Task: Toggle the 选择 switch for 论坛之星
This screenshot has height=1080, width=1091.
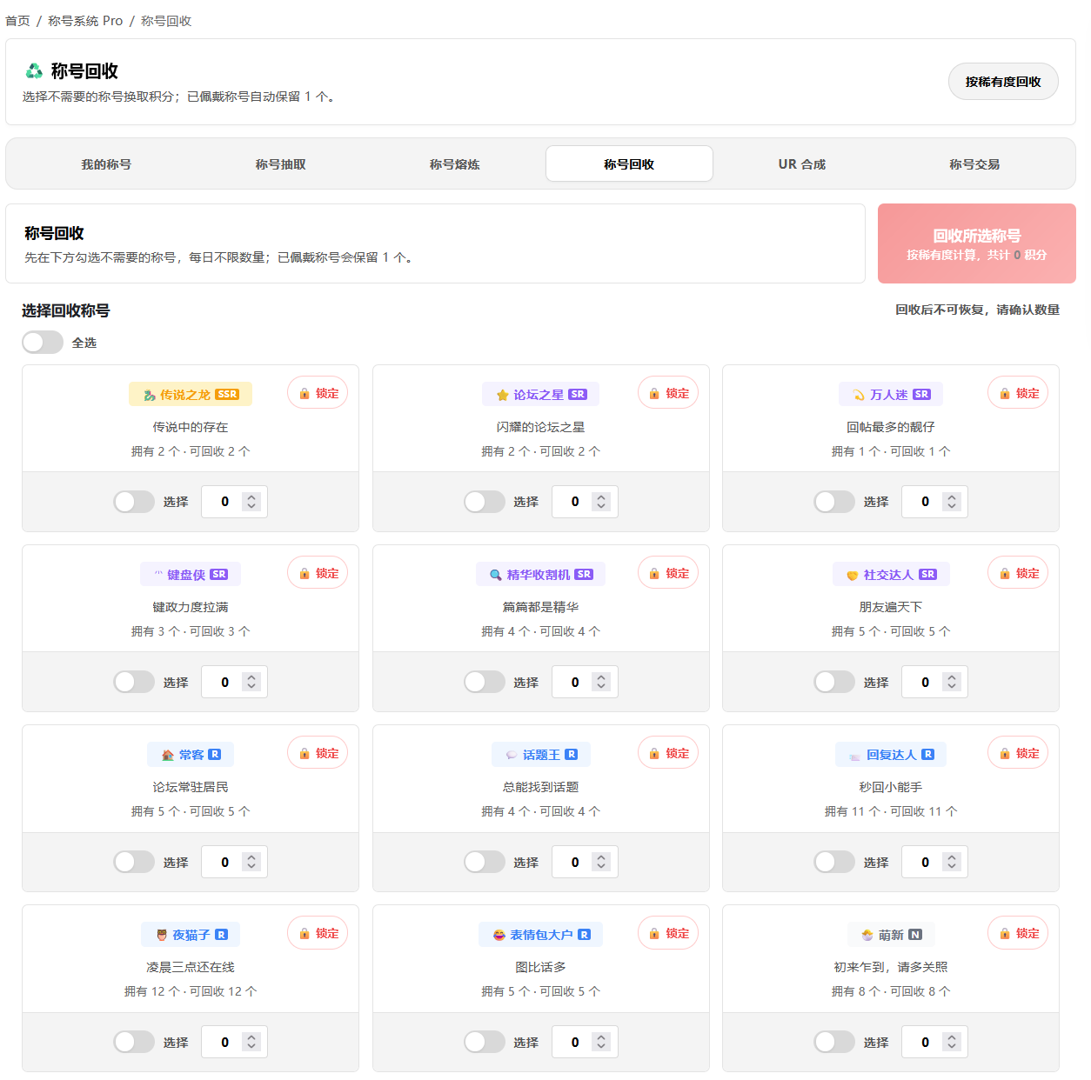Action: (485, 502)
